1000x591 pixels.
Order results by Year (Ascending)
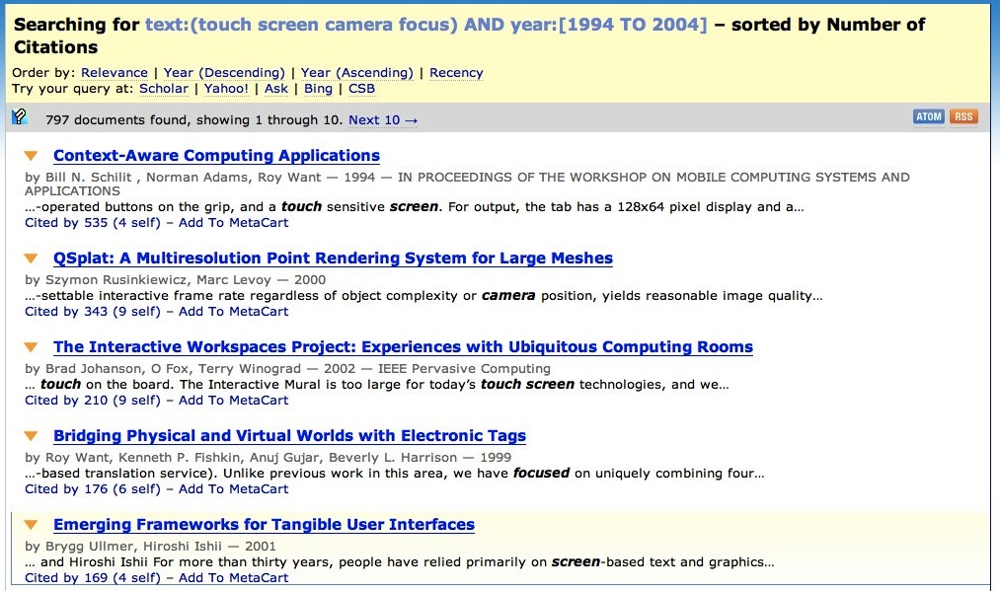coord(357,73)
